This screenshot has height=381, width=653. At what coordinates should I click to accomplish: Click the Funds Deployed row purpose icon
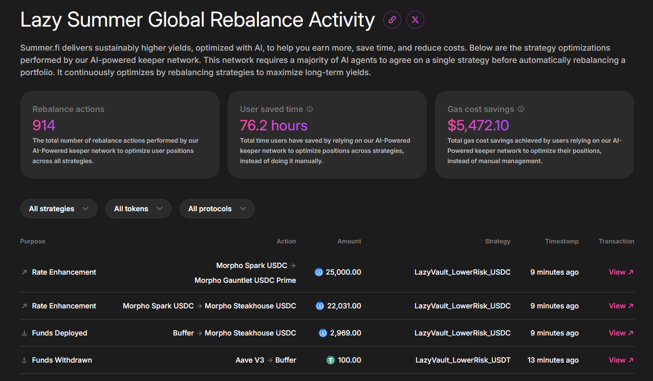pyautogui.click(x=24, y=333)
